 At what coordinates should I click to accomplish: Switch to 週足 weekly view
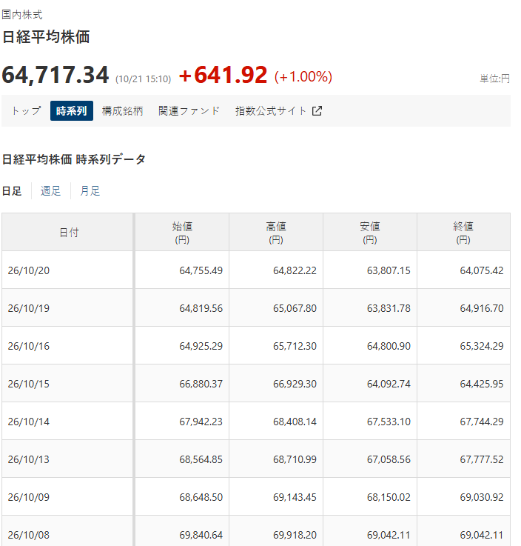tap(51, 191)
